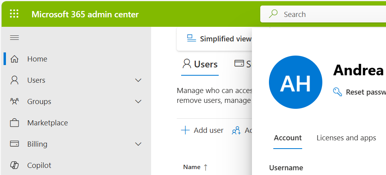Switch to the Users tab in main pane

click(x=200, y=64)
